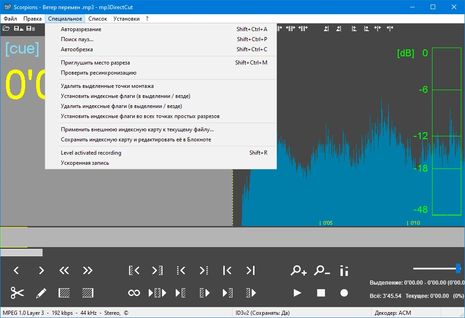Select Сохранить индексную карту в Блокноте
Image resolution: width=465 pixels, height=318 pixels.
point(161,140)
